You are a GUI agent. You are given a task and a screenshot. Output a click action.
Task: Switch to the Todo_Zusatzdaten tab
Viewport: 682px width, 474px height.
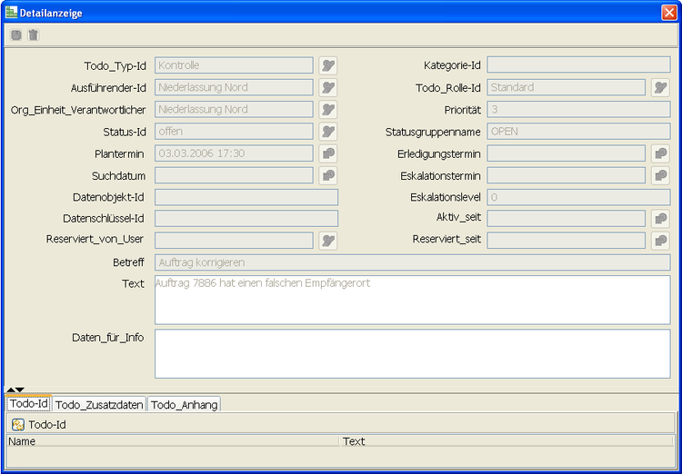99,405
